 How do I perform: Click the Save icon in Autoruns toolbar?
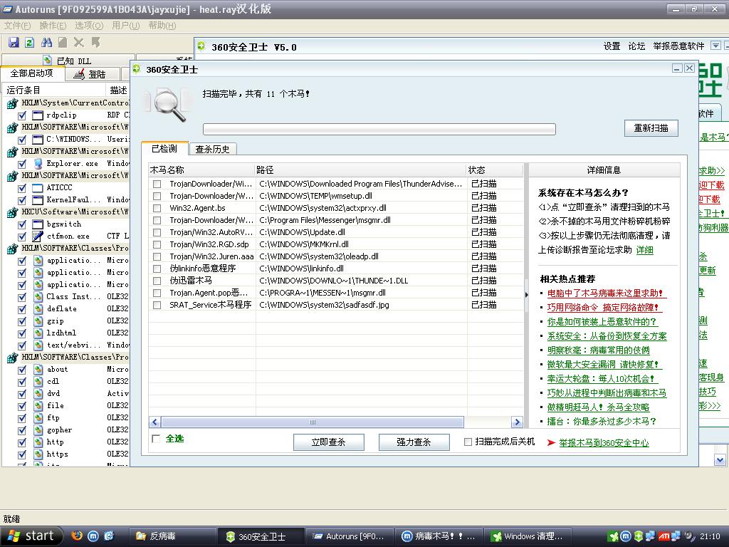14,43
